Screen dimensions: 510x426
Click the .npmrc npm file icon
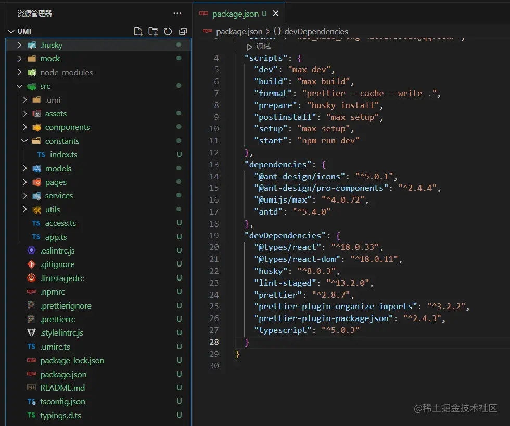click(x=32, y=291)
